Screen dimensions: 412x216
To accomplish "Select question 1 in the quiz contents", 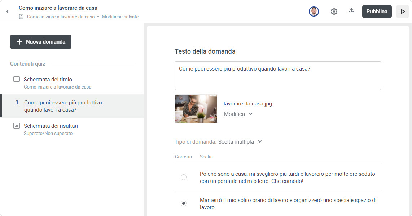I will click(63, 106).
